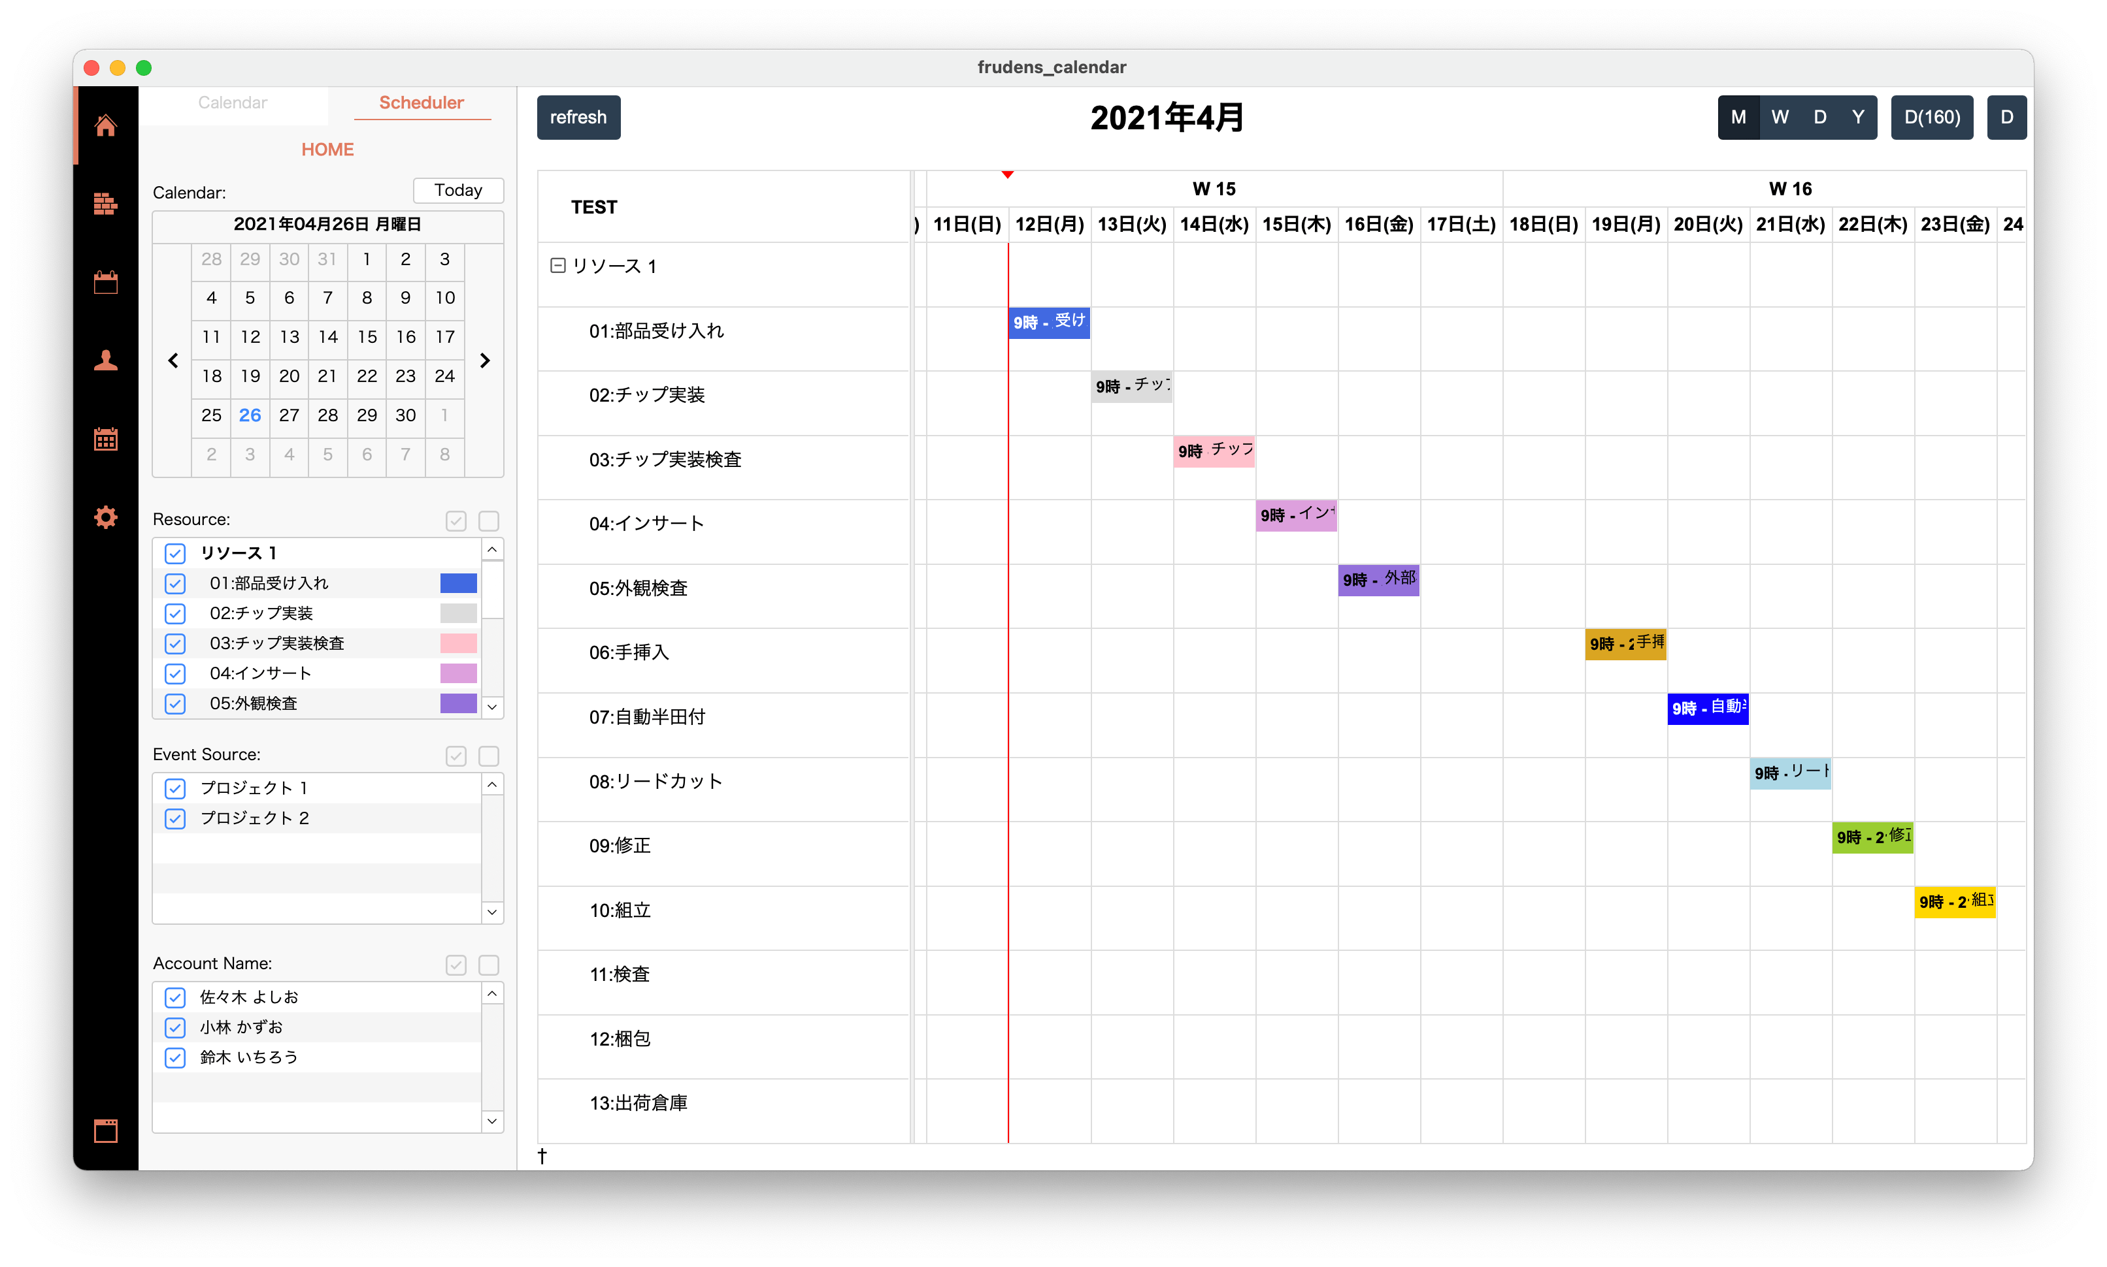Image resolution: width=2107 pixels, height=1267 pixels.
Task: Go to next month in mini calendar
Action: point(485,361)
